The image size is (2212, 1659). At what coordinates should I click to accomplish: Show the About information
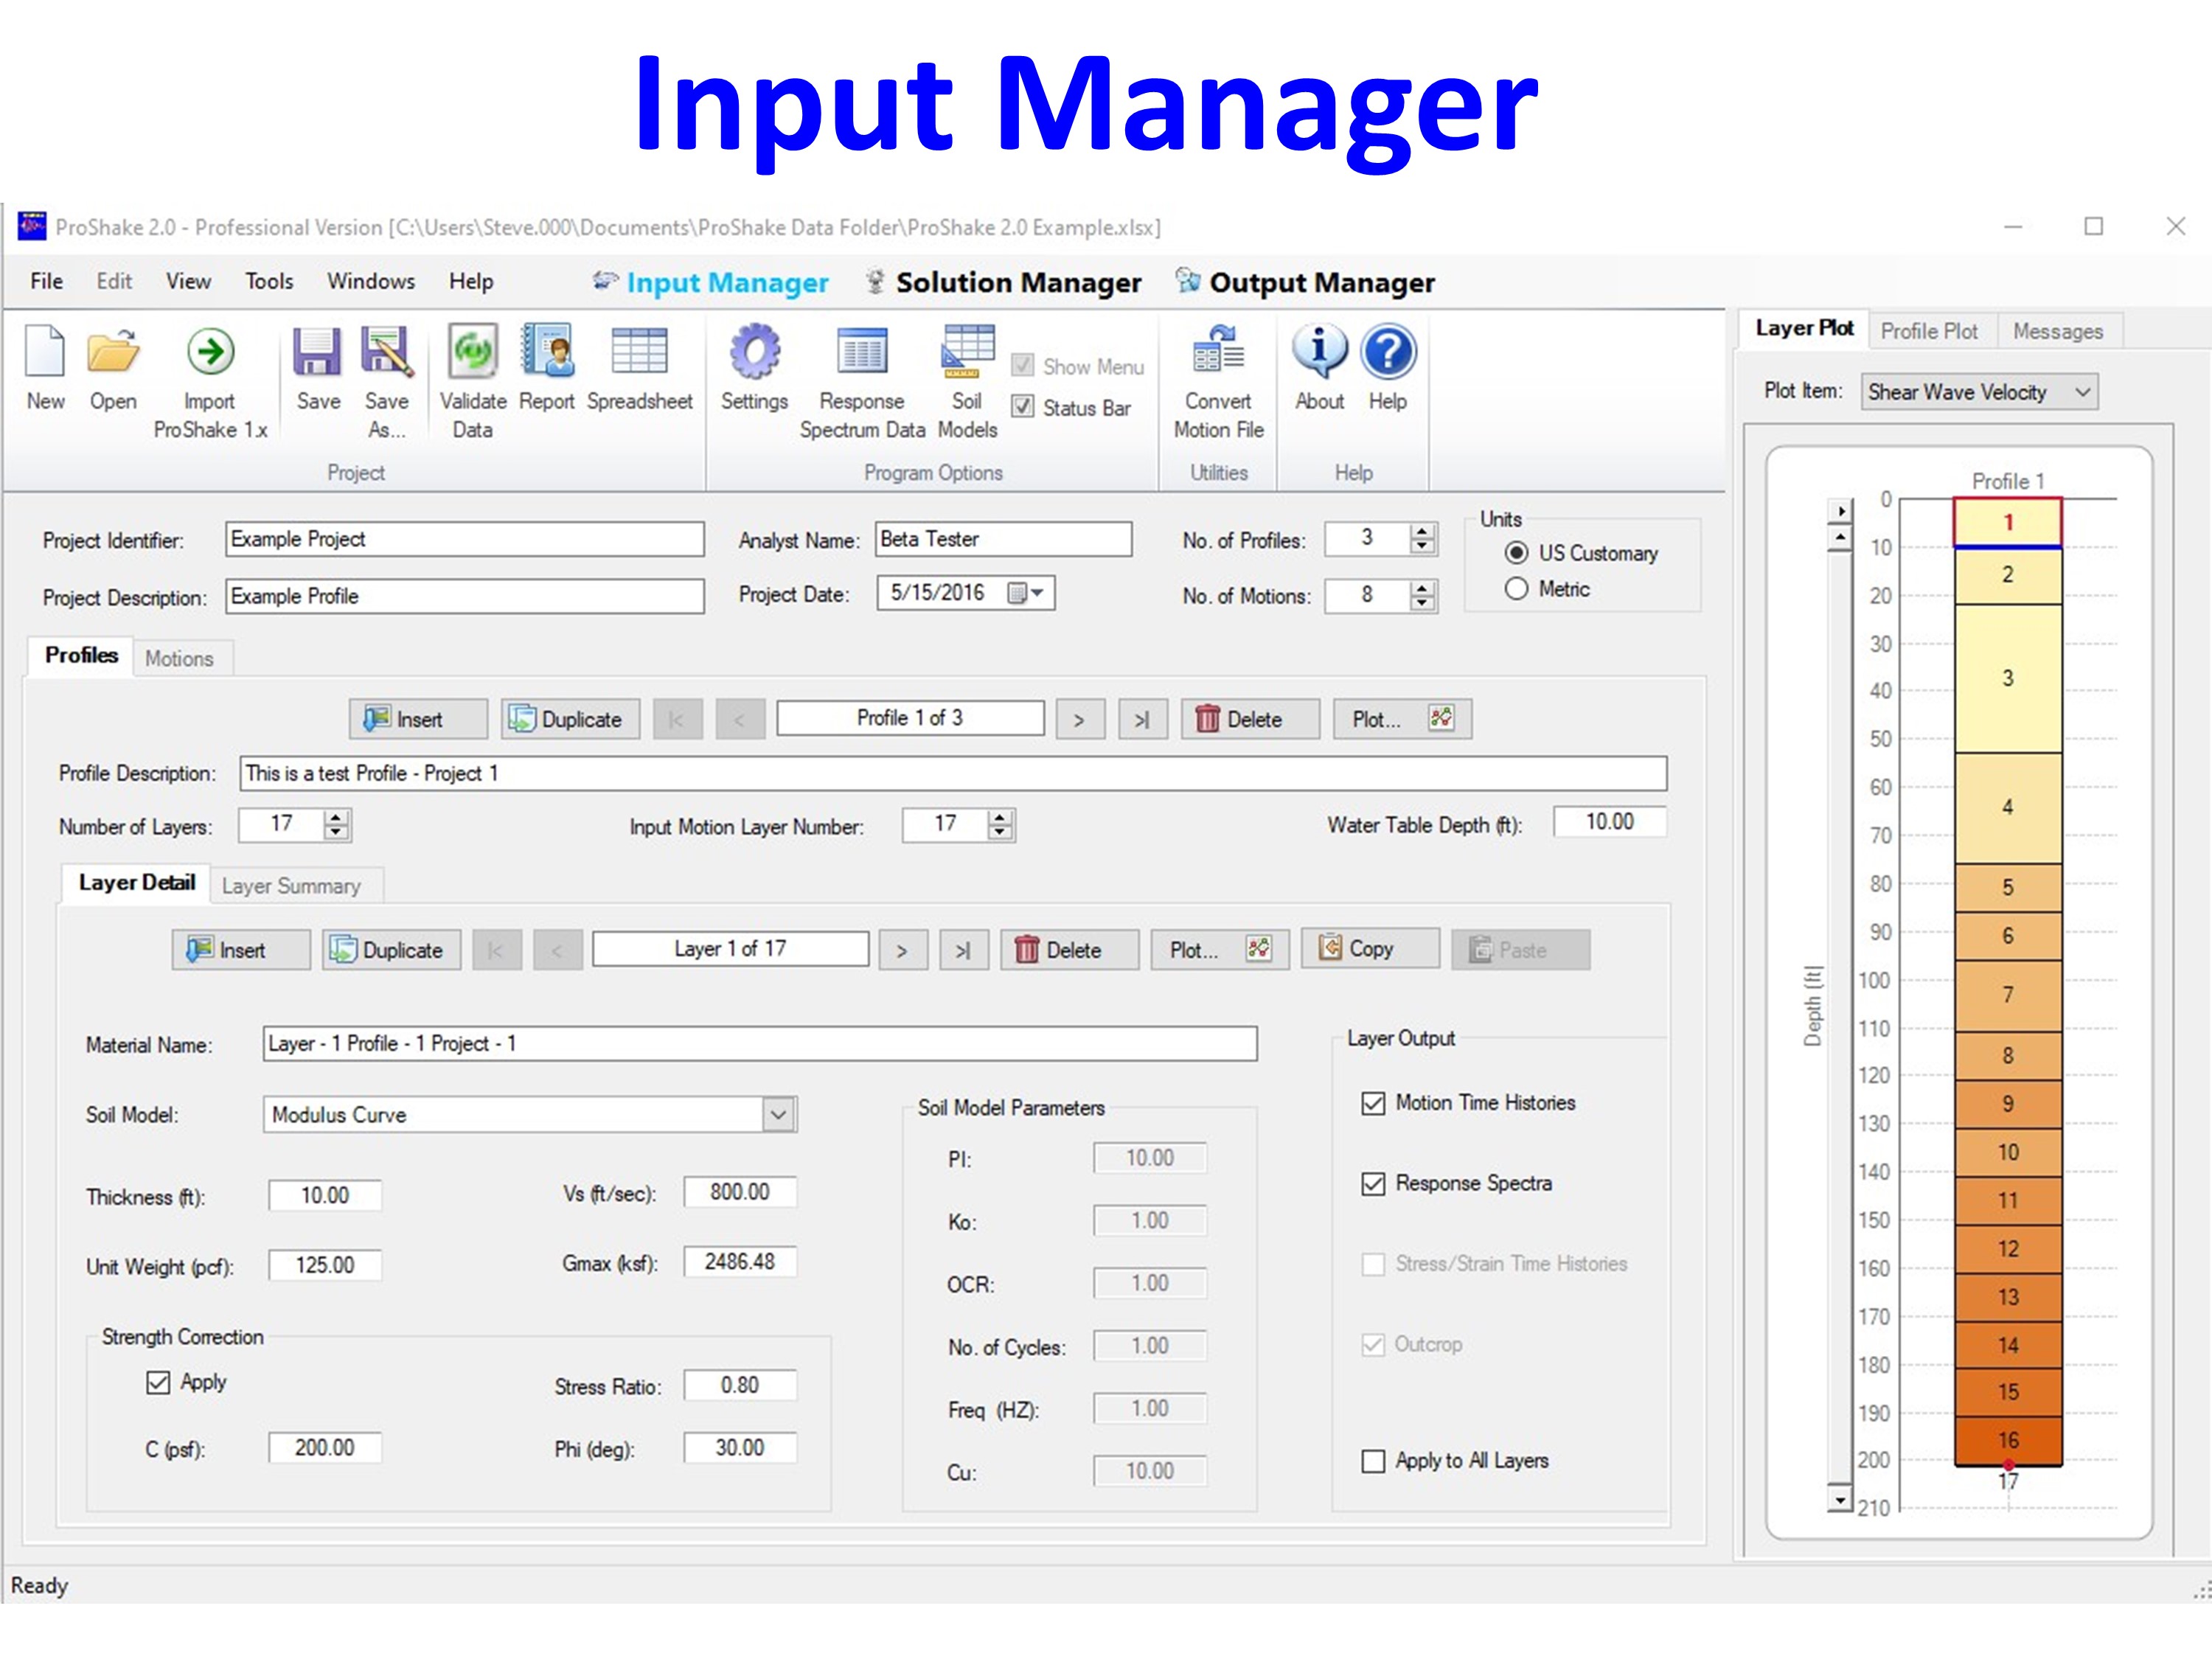pyautogui.click(x=1319, y=367)
